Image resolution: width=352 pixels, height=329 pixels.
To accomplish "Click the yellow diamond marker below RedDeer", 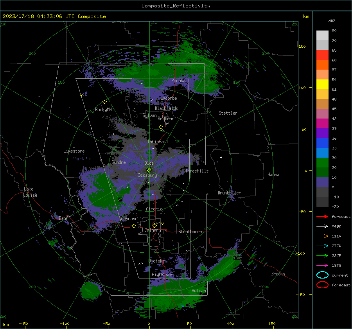I will tap(161, 127).
